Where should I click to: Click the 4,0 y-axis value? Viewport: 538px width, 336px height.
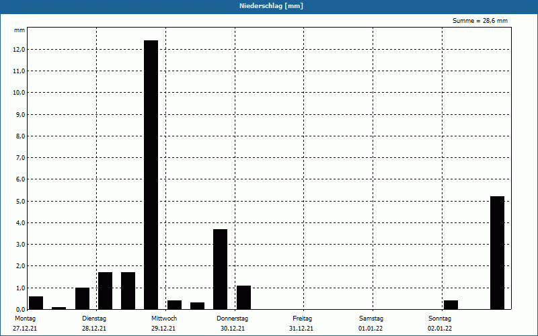(x=21, y=223)
